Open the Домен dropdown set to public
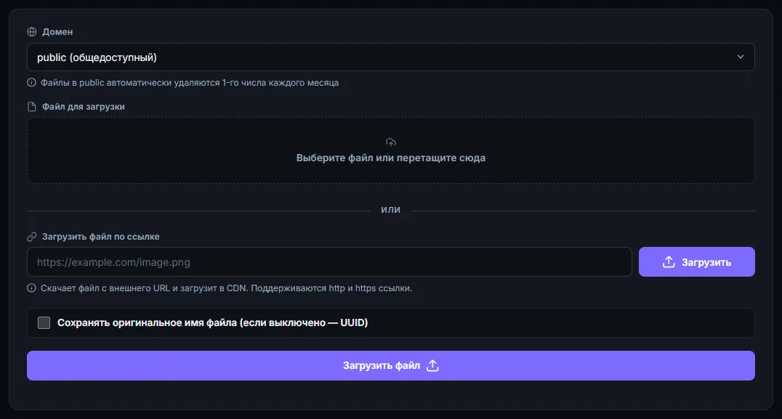Viewport: 782px width, 419px height. [390, 57]
